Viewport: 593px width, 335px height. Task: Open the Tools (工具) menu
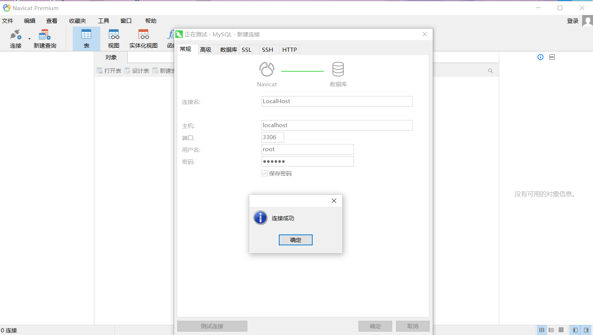coord(104,21)
